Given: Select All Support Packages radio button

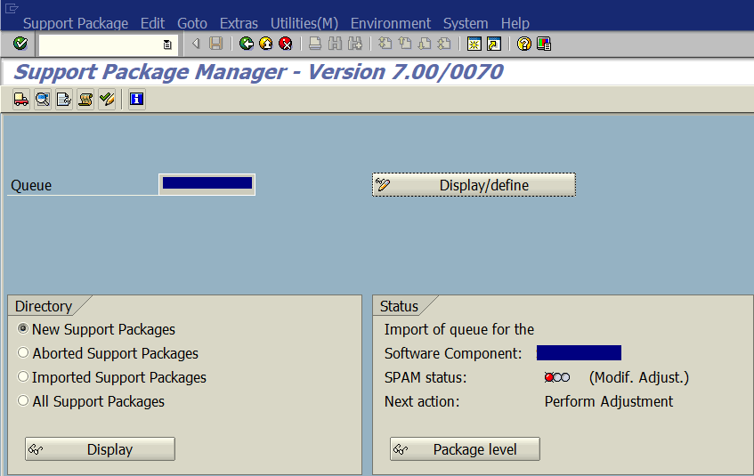Looking at the screenshot, I should [x=22, y=400].
